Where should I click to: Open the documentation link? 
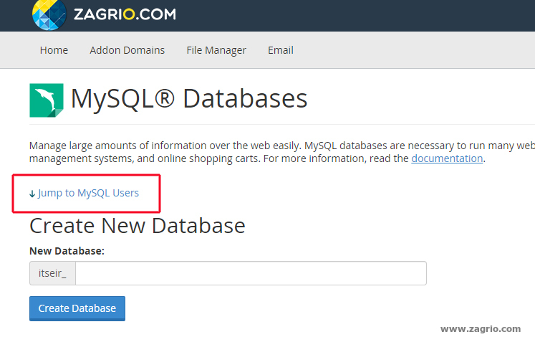(447, 158)
